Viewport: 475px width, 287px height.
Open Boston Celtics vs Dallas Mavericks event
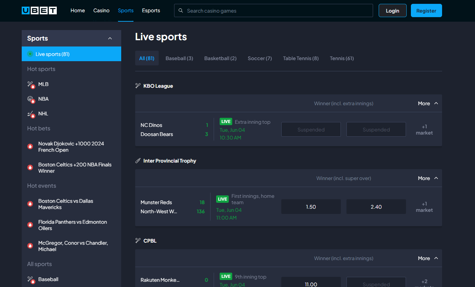(66, 204)
